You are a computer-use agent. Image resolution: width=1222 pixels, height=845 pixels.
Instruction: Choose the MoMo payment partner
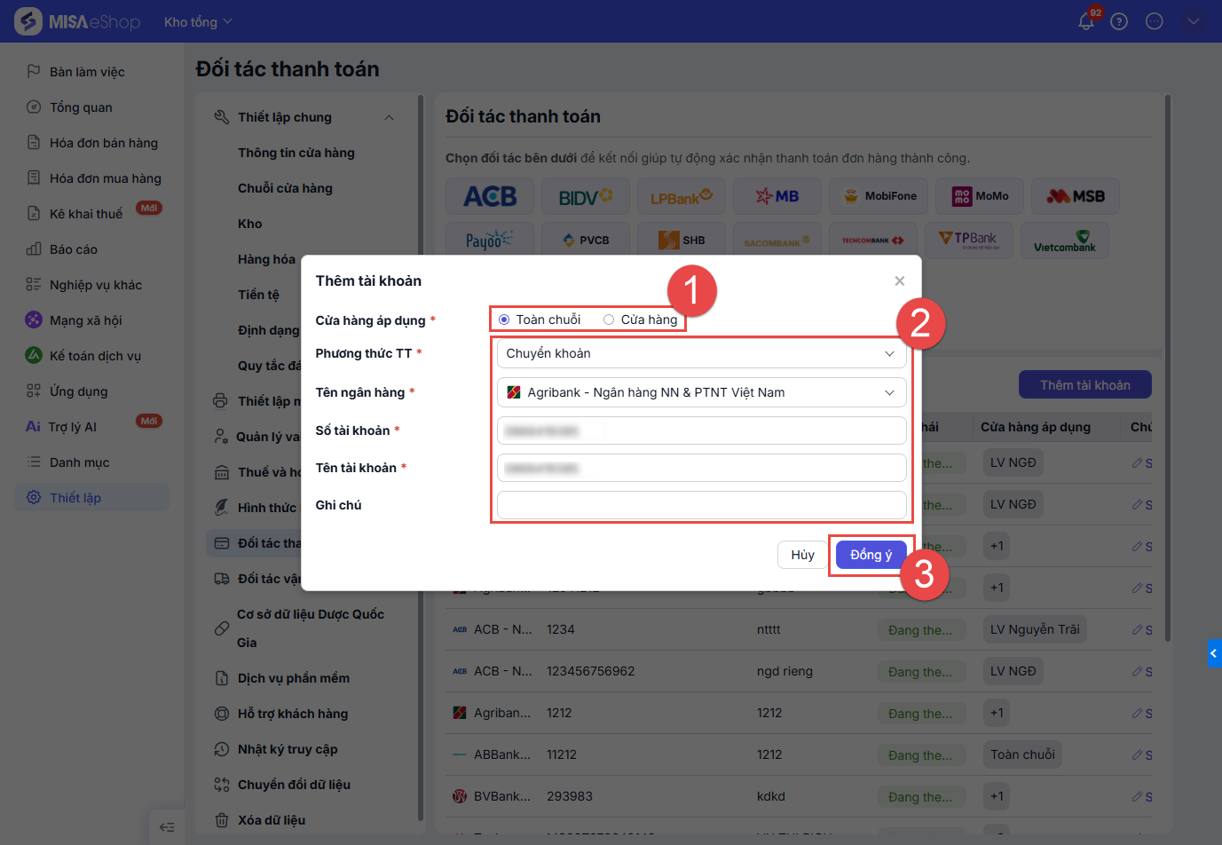click(x=980, y=196)
